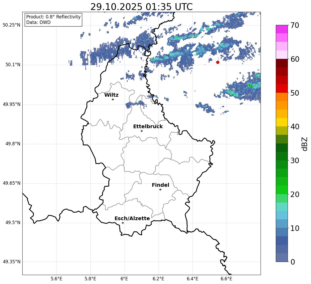The image size is (311, 284).
Task: Click the dBZ colorbar axis label
Action: [304, 144]
